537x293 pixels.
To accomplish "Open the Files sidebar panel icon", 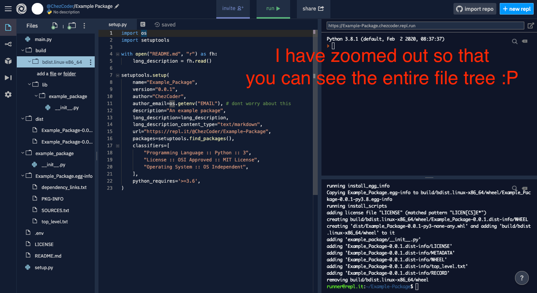I will click(x=8, y=27).
